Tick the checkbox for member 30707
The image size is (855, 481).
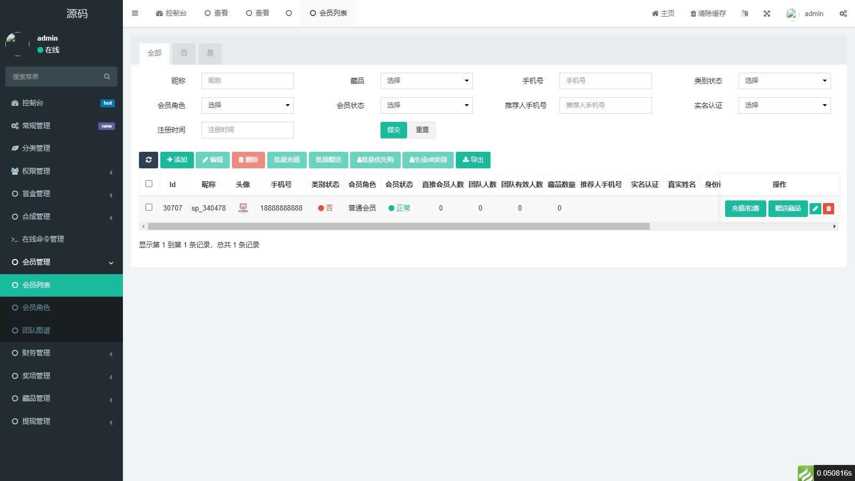tap(149, 207)
